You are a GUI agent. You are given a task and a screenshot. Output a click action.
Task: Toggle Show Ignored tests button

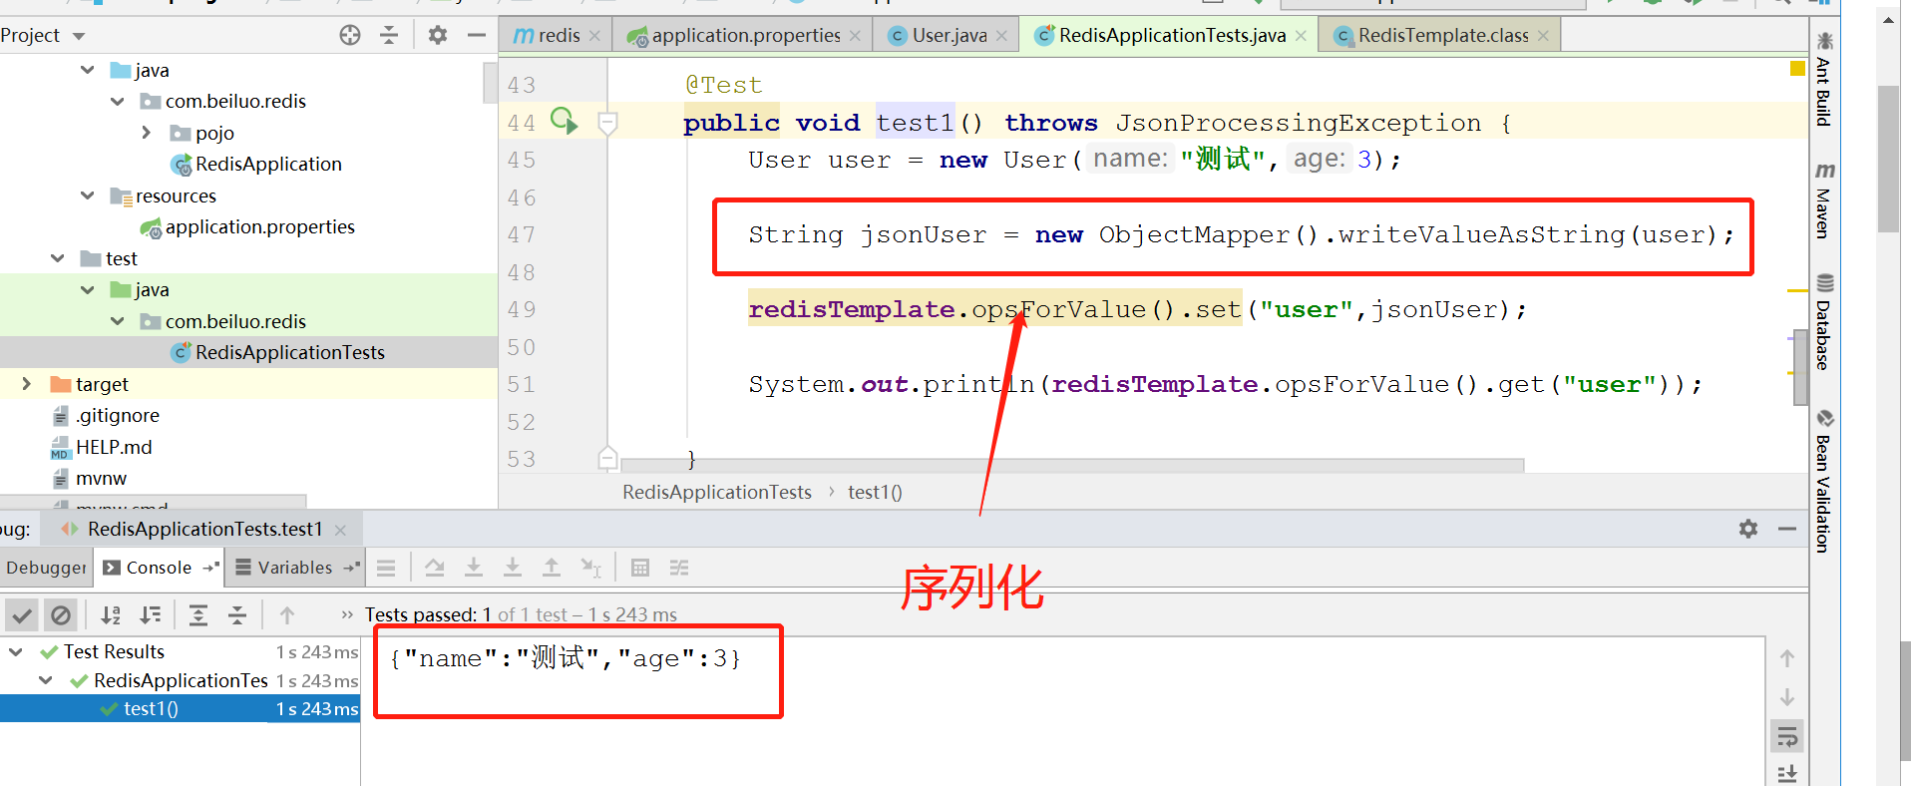click(x=61, y=615)
